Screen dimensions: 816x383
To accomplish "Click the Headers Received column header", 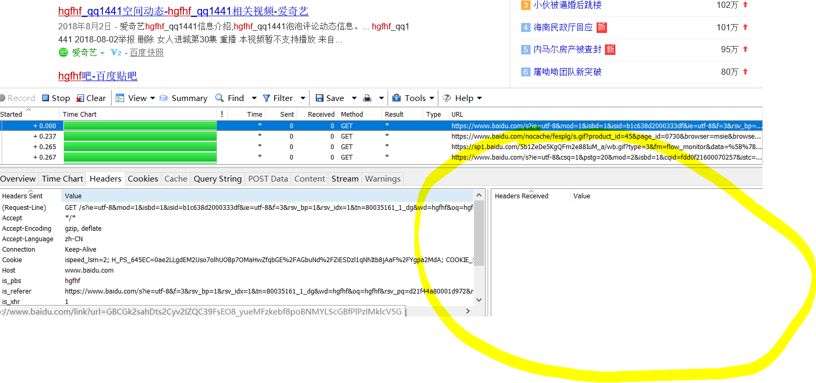I will click(x=531, y=196).
